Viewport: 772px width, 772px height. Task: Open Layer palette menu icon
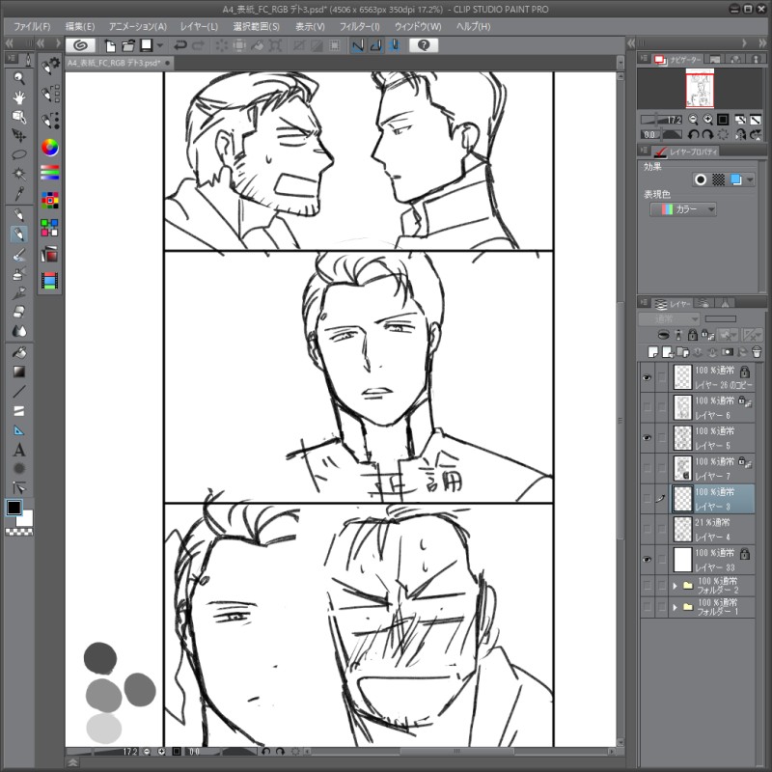[x=644, y=302]
